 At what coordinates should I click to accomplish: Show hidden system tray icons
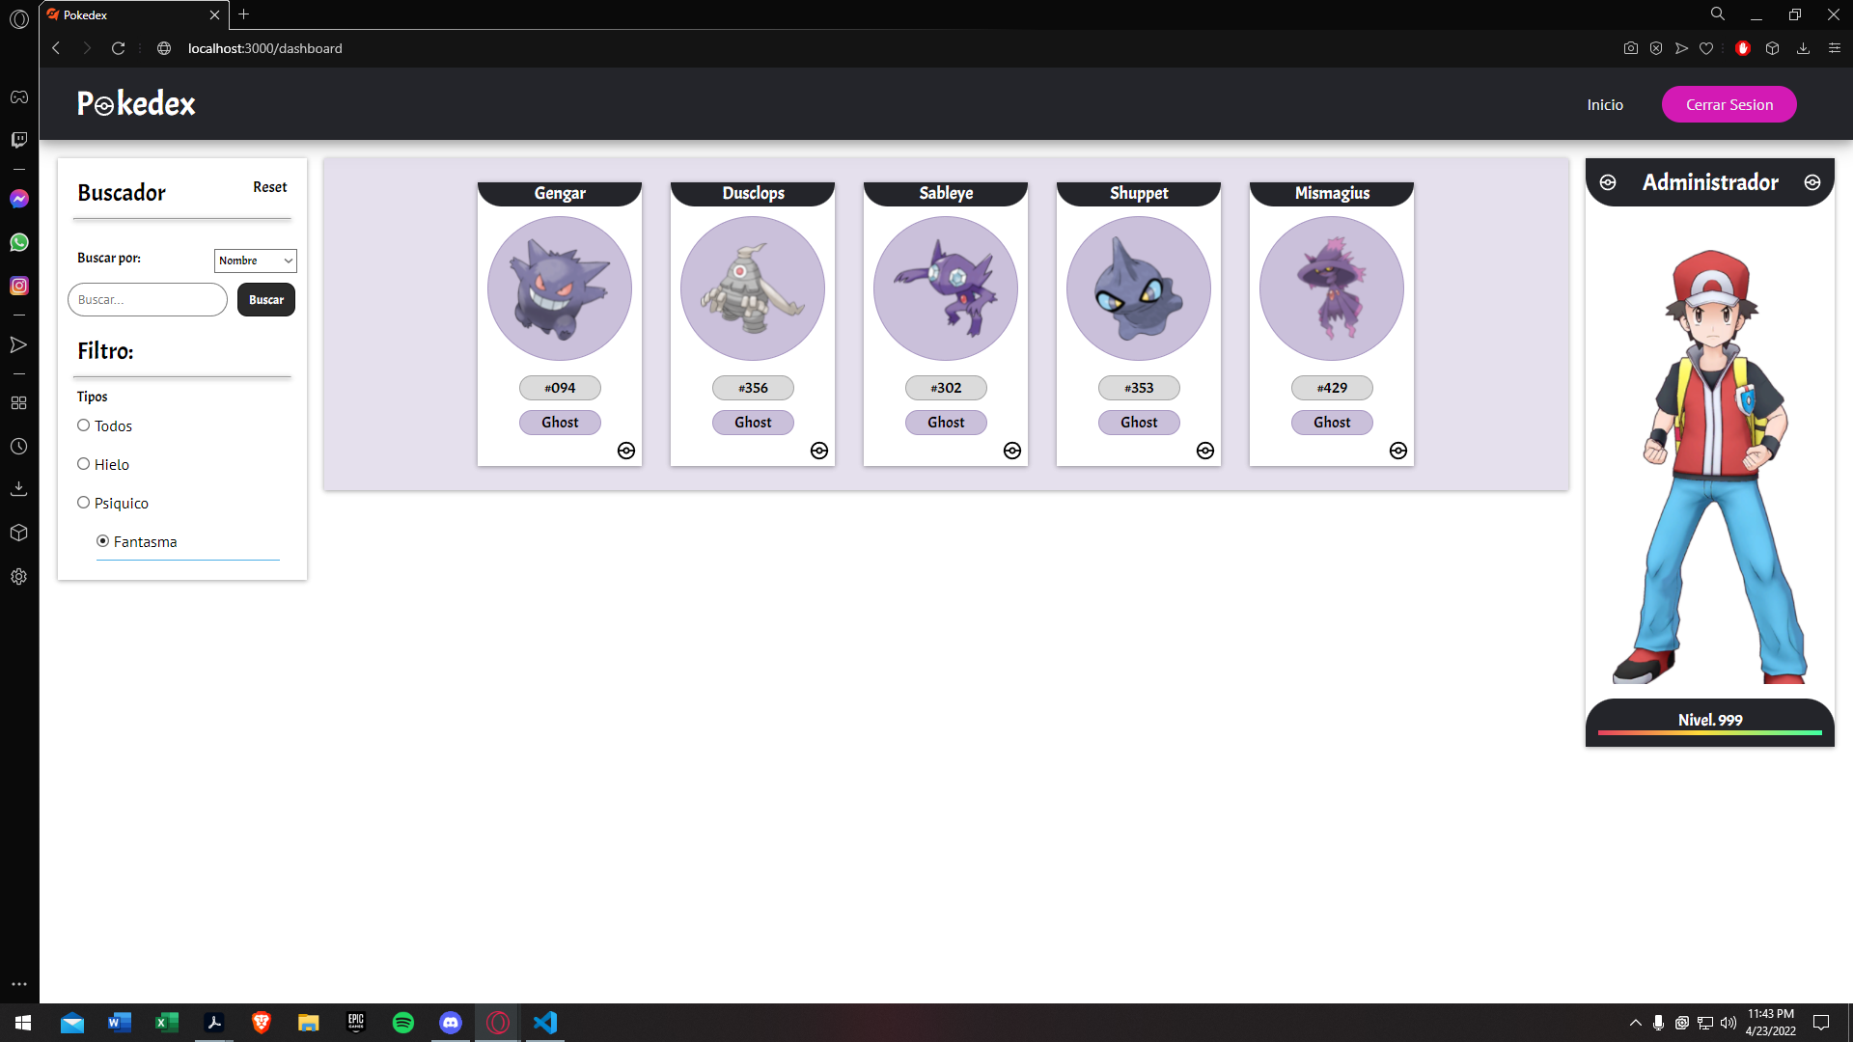click(x=1635, y=1023)
